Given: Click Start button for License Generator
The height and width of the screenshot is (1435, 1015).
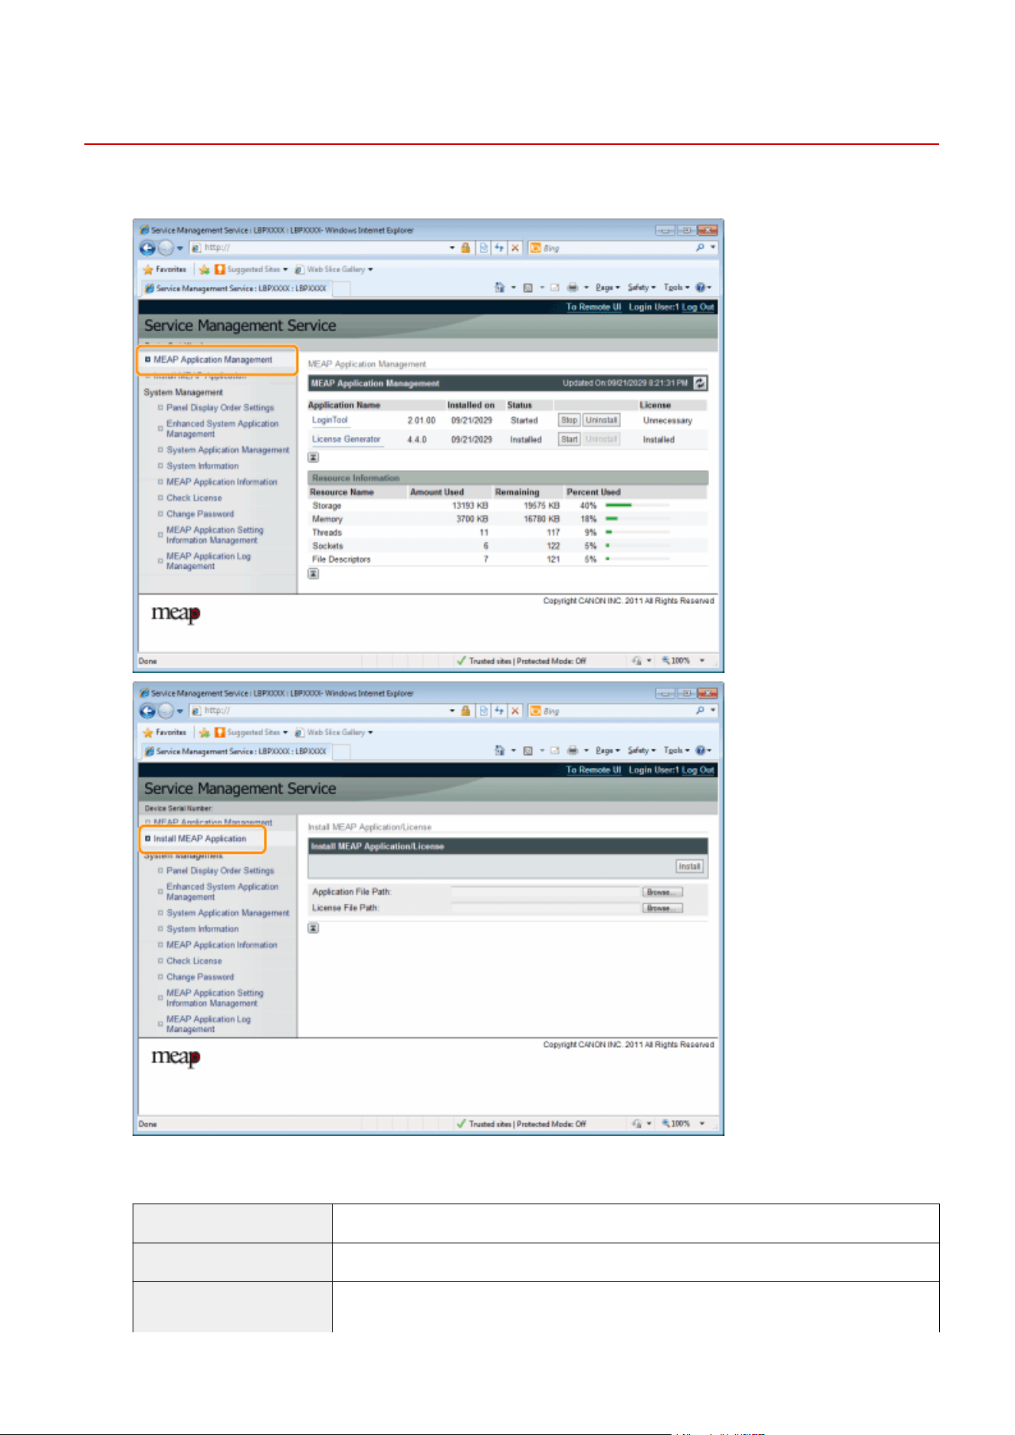Looking at the screenshot, I should 569,439.
